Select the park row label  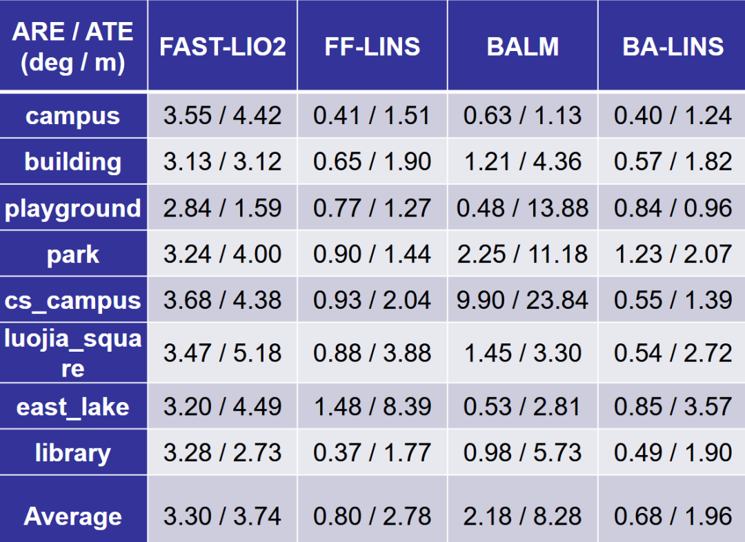click(x=72, y=254)
